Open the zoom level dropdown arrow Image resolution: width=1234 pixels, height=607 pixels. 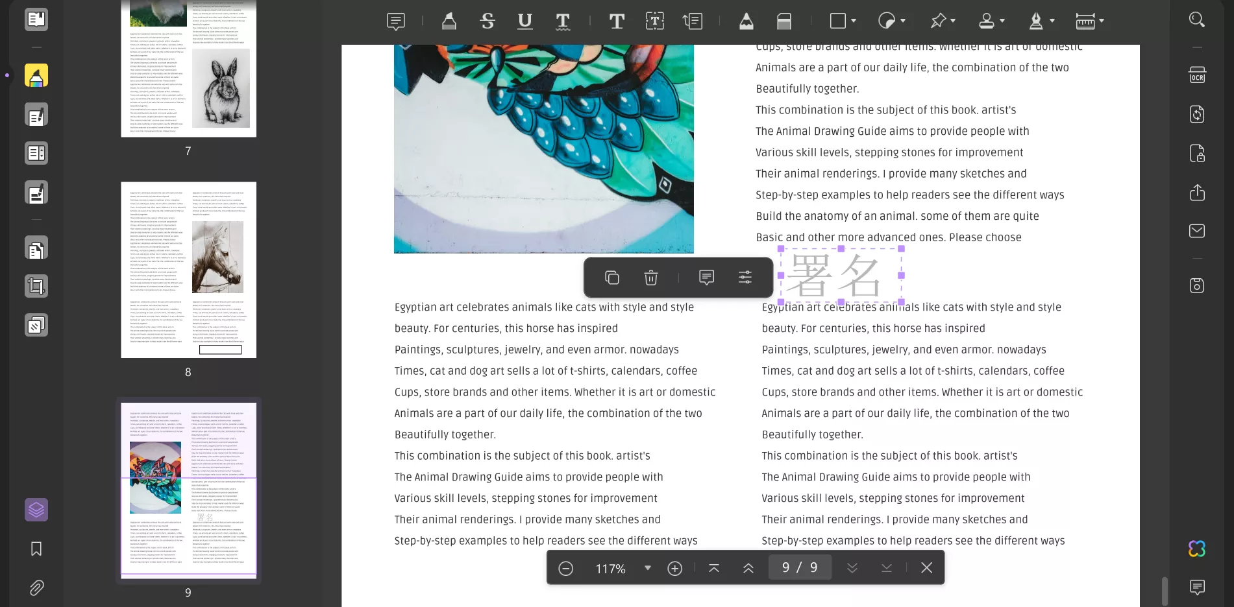coord(647,568)
